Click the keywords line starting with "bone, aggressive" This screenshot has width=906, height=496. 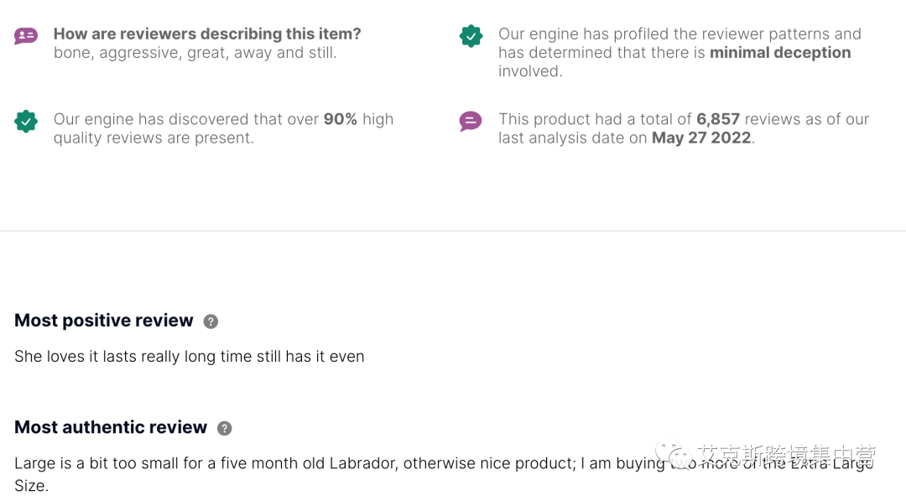195,53
